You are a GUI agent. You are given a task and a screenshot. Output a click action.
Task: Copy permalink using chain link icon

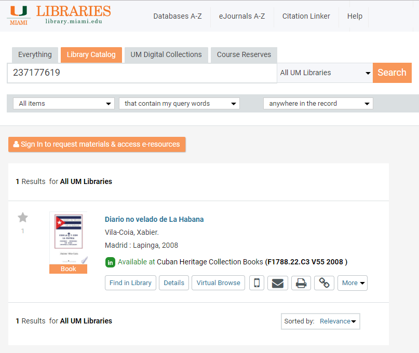coord(324,283)
